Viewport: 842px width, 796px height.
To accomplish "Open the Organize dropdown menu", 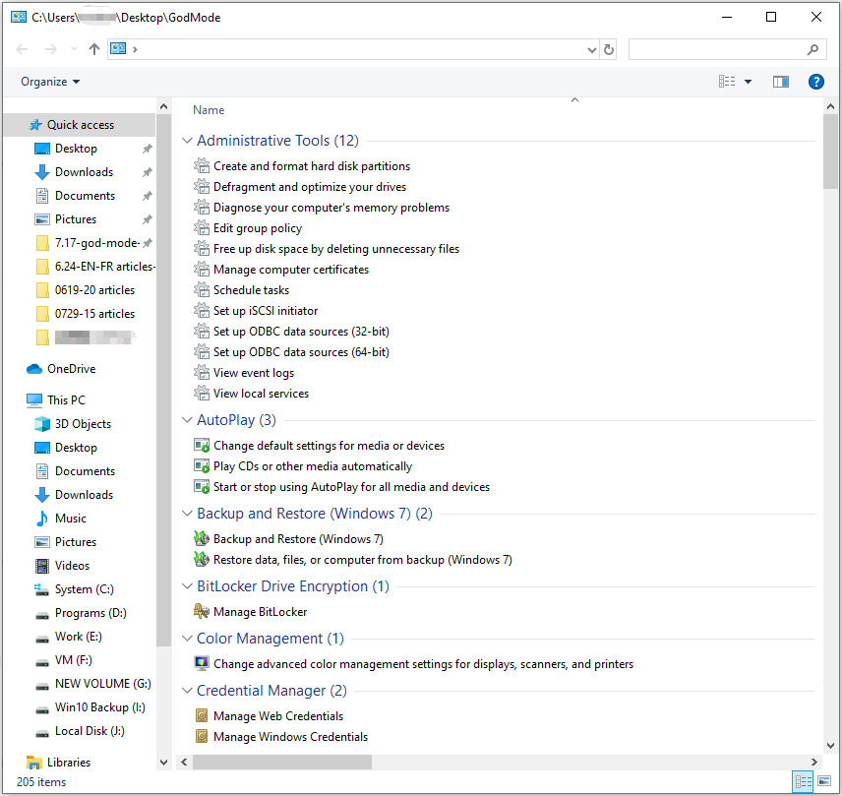I will click(x=50, y=82).
